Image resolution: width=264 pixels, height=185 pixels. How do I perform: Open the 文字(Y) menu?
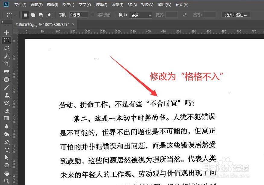[85, 5]
